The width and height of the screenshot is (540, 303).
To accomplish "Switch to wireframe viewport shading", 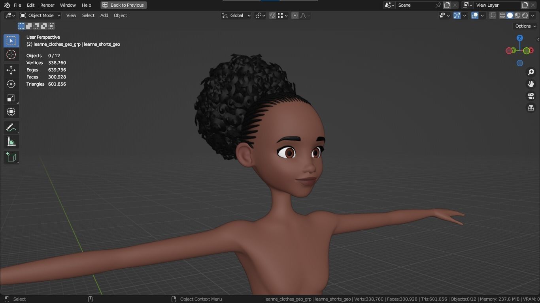I will [x=502, y=15].
